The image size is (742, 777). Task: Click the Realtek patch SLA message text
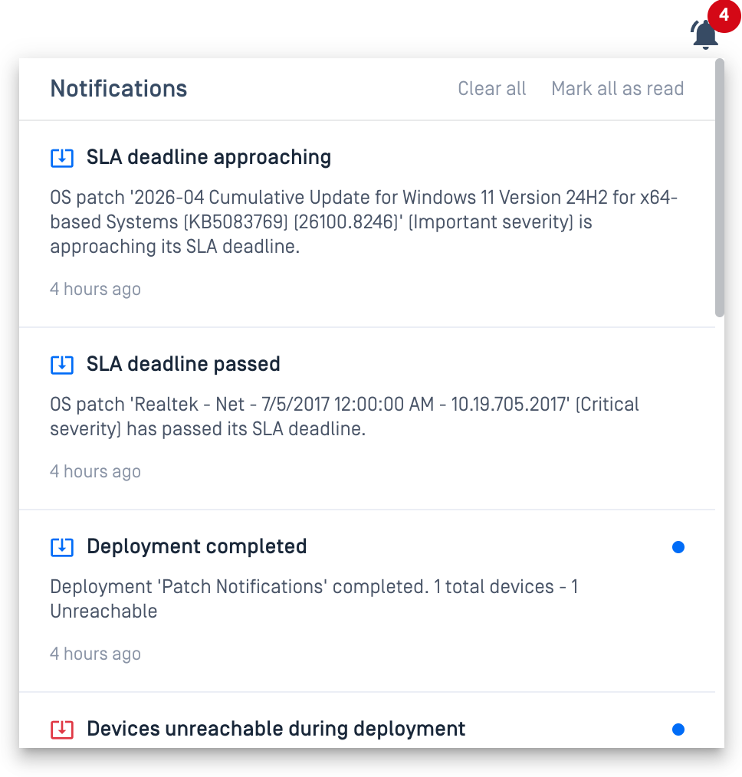click(344, 417)
